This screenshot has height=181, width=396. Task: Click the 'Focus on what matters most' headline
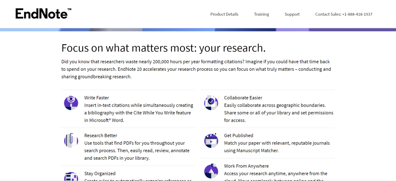click(x=164, y=48)
